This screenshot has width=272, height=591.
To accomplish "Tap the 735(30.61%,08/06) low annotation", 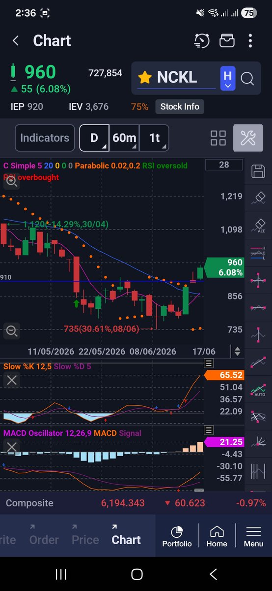I will (102, 328).
